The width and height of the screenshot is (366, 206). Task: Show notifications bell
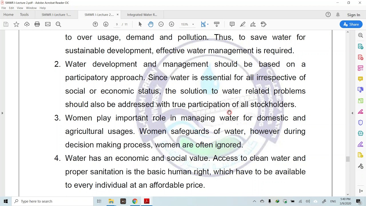coord(338,15)
